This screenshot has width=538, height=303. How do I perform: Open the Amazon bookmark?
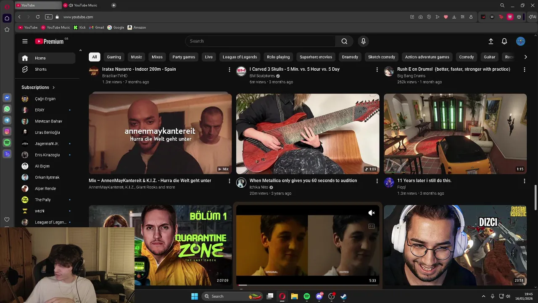pos(137,27)
